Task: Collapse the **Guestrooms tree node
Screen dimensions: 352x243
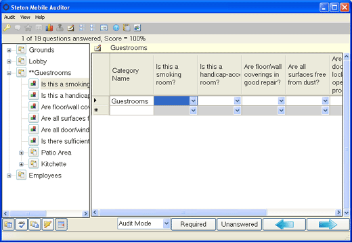Action: (x=9, y=73)
